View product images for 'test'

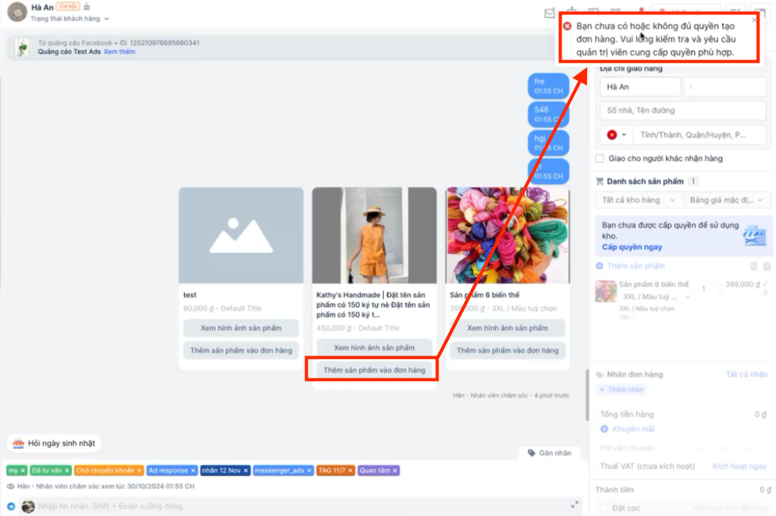[241, 328]
